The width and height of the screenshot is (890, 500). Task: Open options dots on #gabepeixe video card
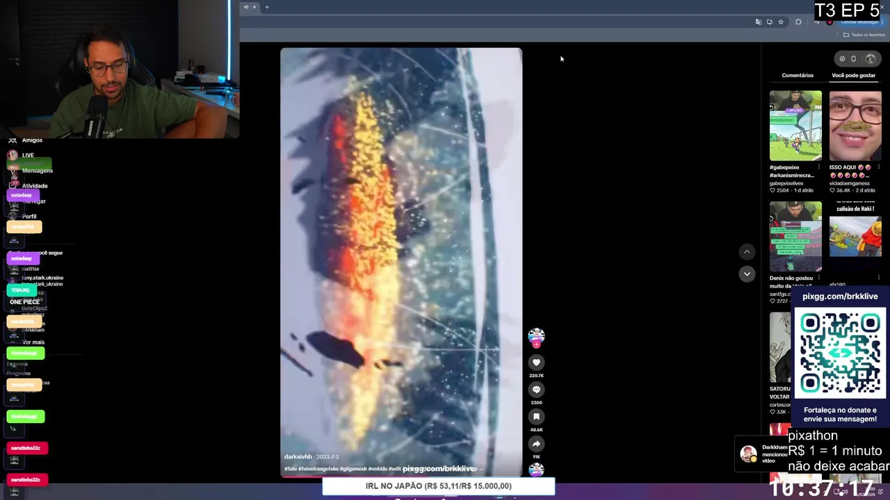coord(819,167)
